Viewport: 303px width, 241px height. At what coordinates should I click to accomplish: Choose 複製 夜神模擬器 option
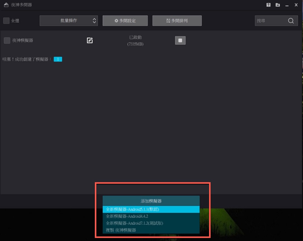click(151, 230)
